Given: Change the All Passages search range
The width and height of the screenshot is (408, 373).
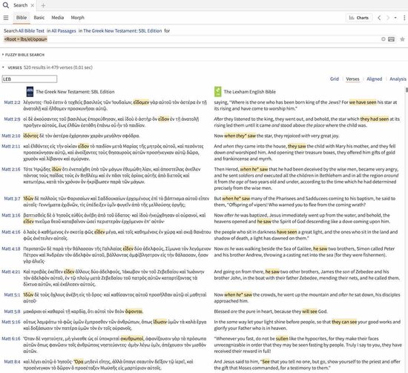Looking at the screenshot, I should click(x=64, y=30).
